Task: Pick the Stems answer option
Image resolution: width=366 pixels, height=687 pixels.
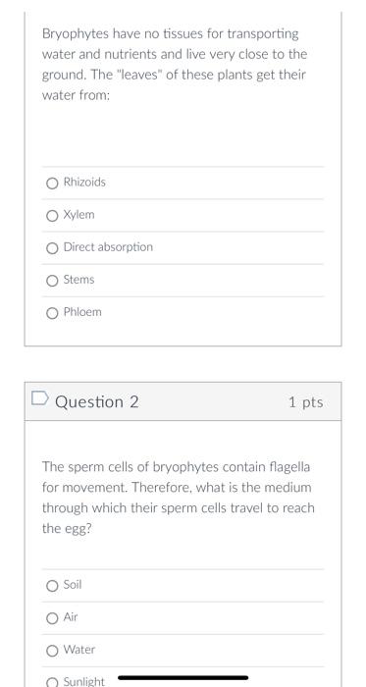Action: coord(52,281)
